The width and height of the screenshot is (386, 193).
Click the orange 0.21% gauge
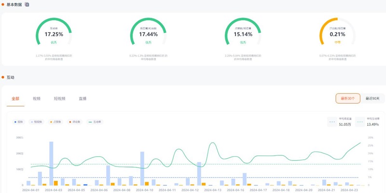[338, 35]
